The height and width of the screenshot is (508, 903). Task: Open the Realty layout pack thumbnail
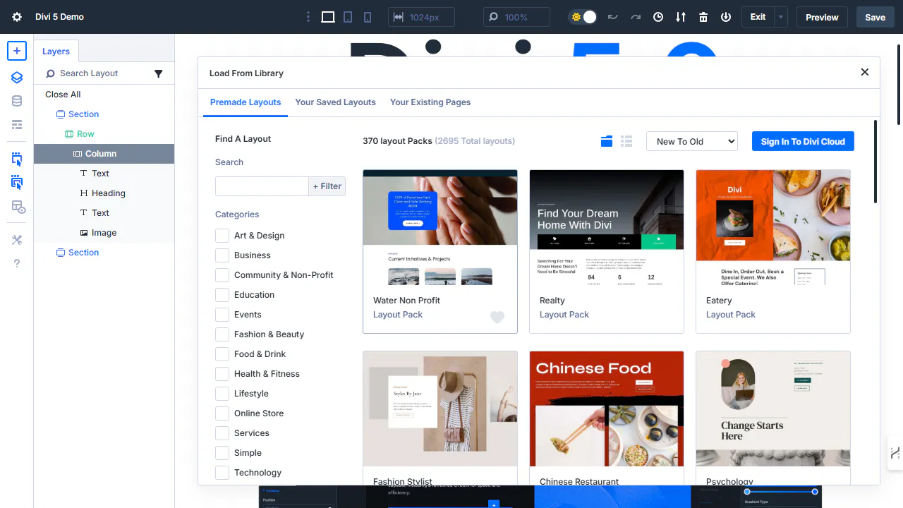(x=607, y=227)
